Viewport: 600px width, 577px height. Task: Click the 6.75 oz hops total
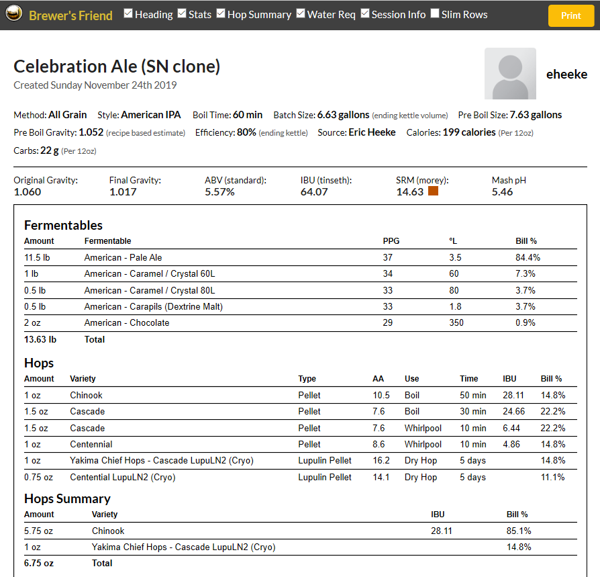[39, 563]
